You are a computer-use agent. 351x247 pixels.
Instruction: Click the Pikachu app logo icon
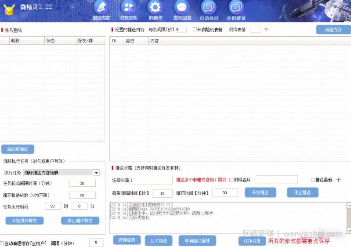(9, 9)
